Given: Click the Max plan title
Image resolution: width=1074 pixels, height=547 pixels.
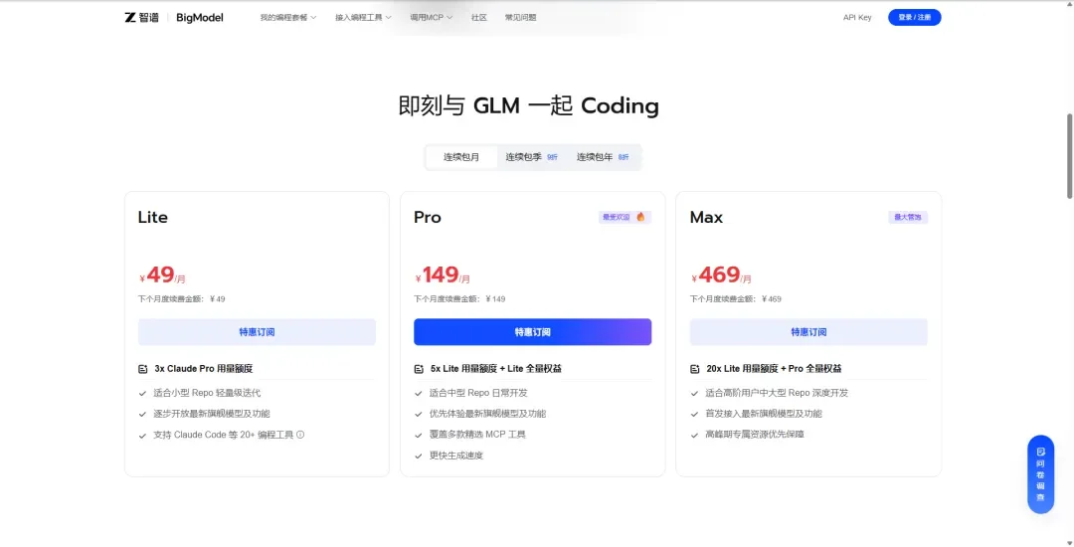Looking at the screenshot, I should pyautogui.click(x=706, y=217).
